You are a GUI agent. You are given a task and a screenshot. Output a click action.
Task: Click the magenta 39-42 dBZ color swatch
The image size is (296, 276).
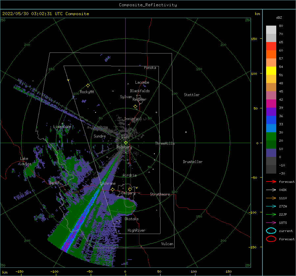click(x=271, y=103)
